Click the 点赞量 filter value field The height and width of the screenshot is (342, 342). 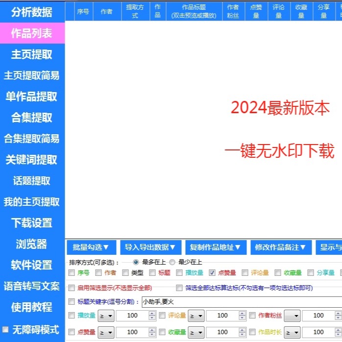(132, 332)
